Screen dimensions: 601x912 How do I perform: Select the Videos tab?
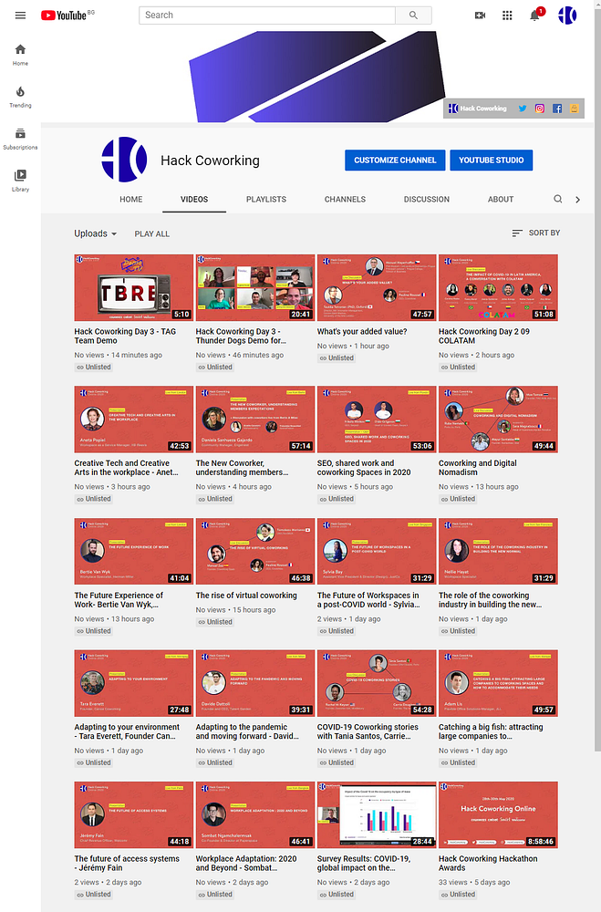coord(194,199)
